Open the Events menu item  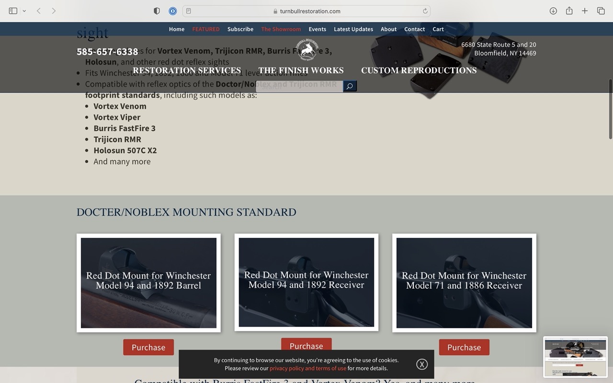pyautogui.click(x=317, y=29)
